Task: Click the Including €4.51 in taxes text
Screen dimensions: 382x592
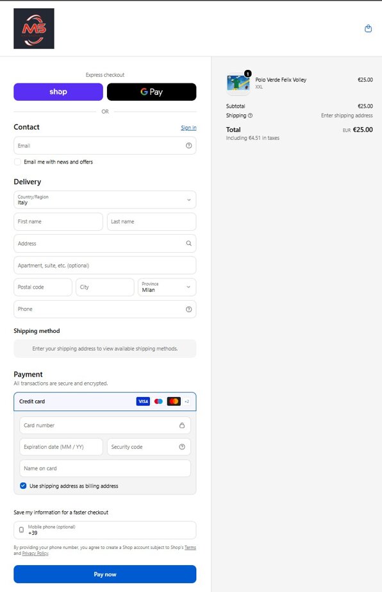Action: (x=253, y=138)
